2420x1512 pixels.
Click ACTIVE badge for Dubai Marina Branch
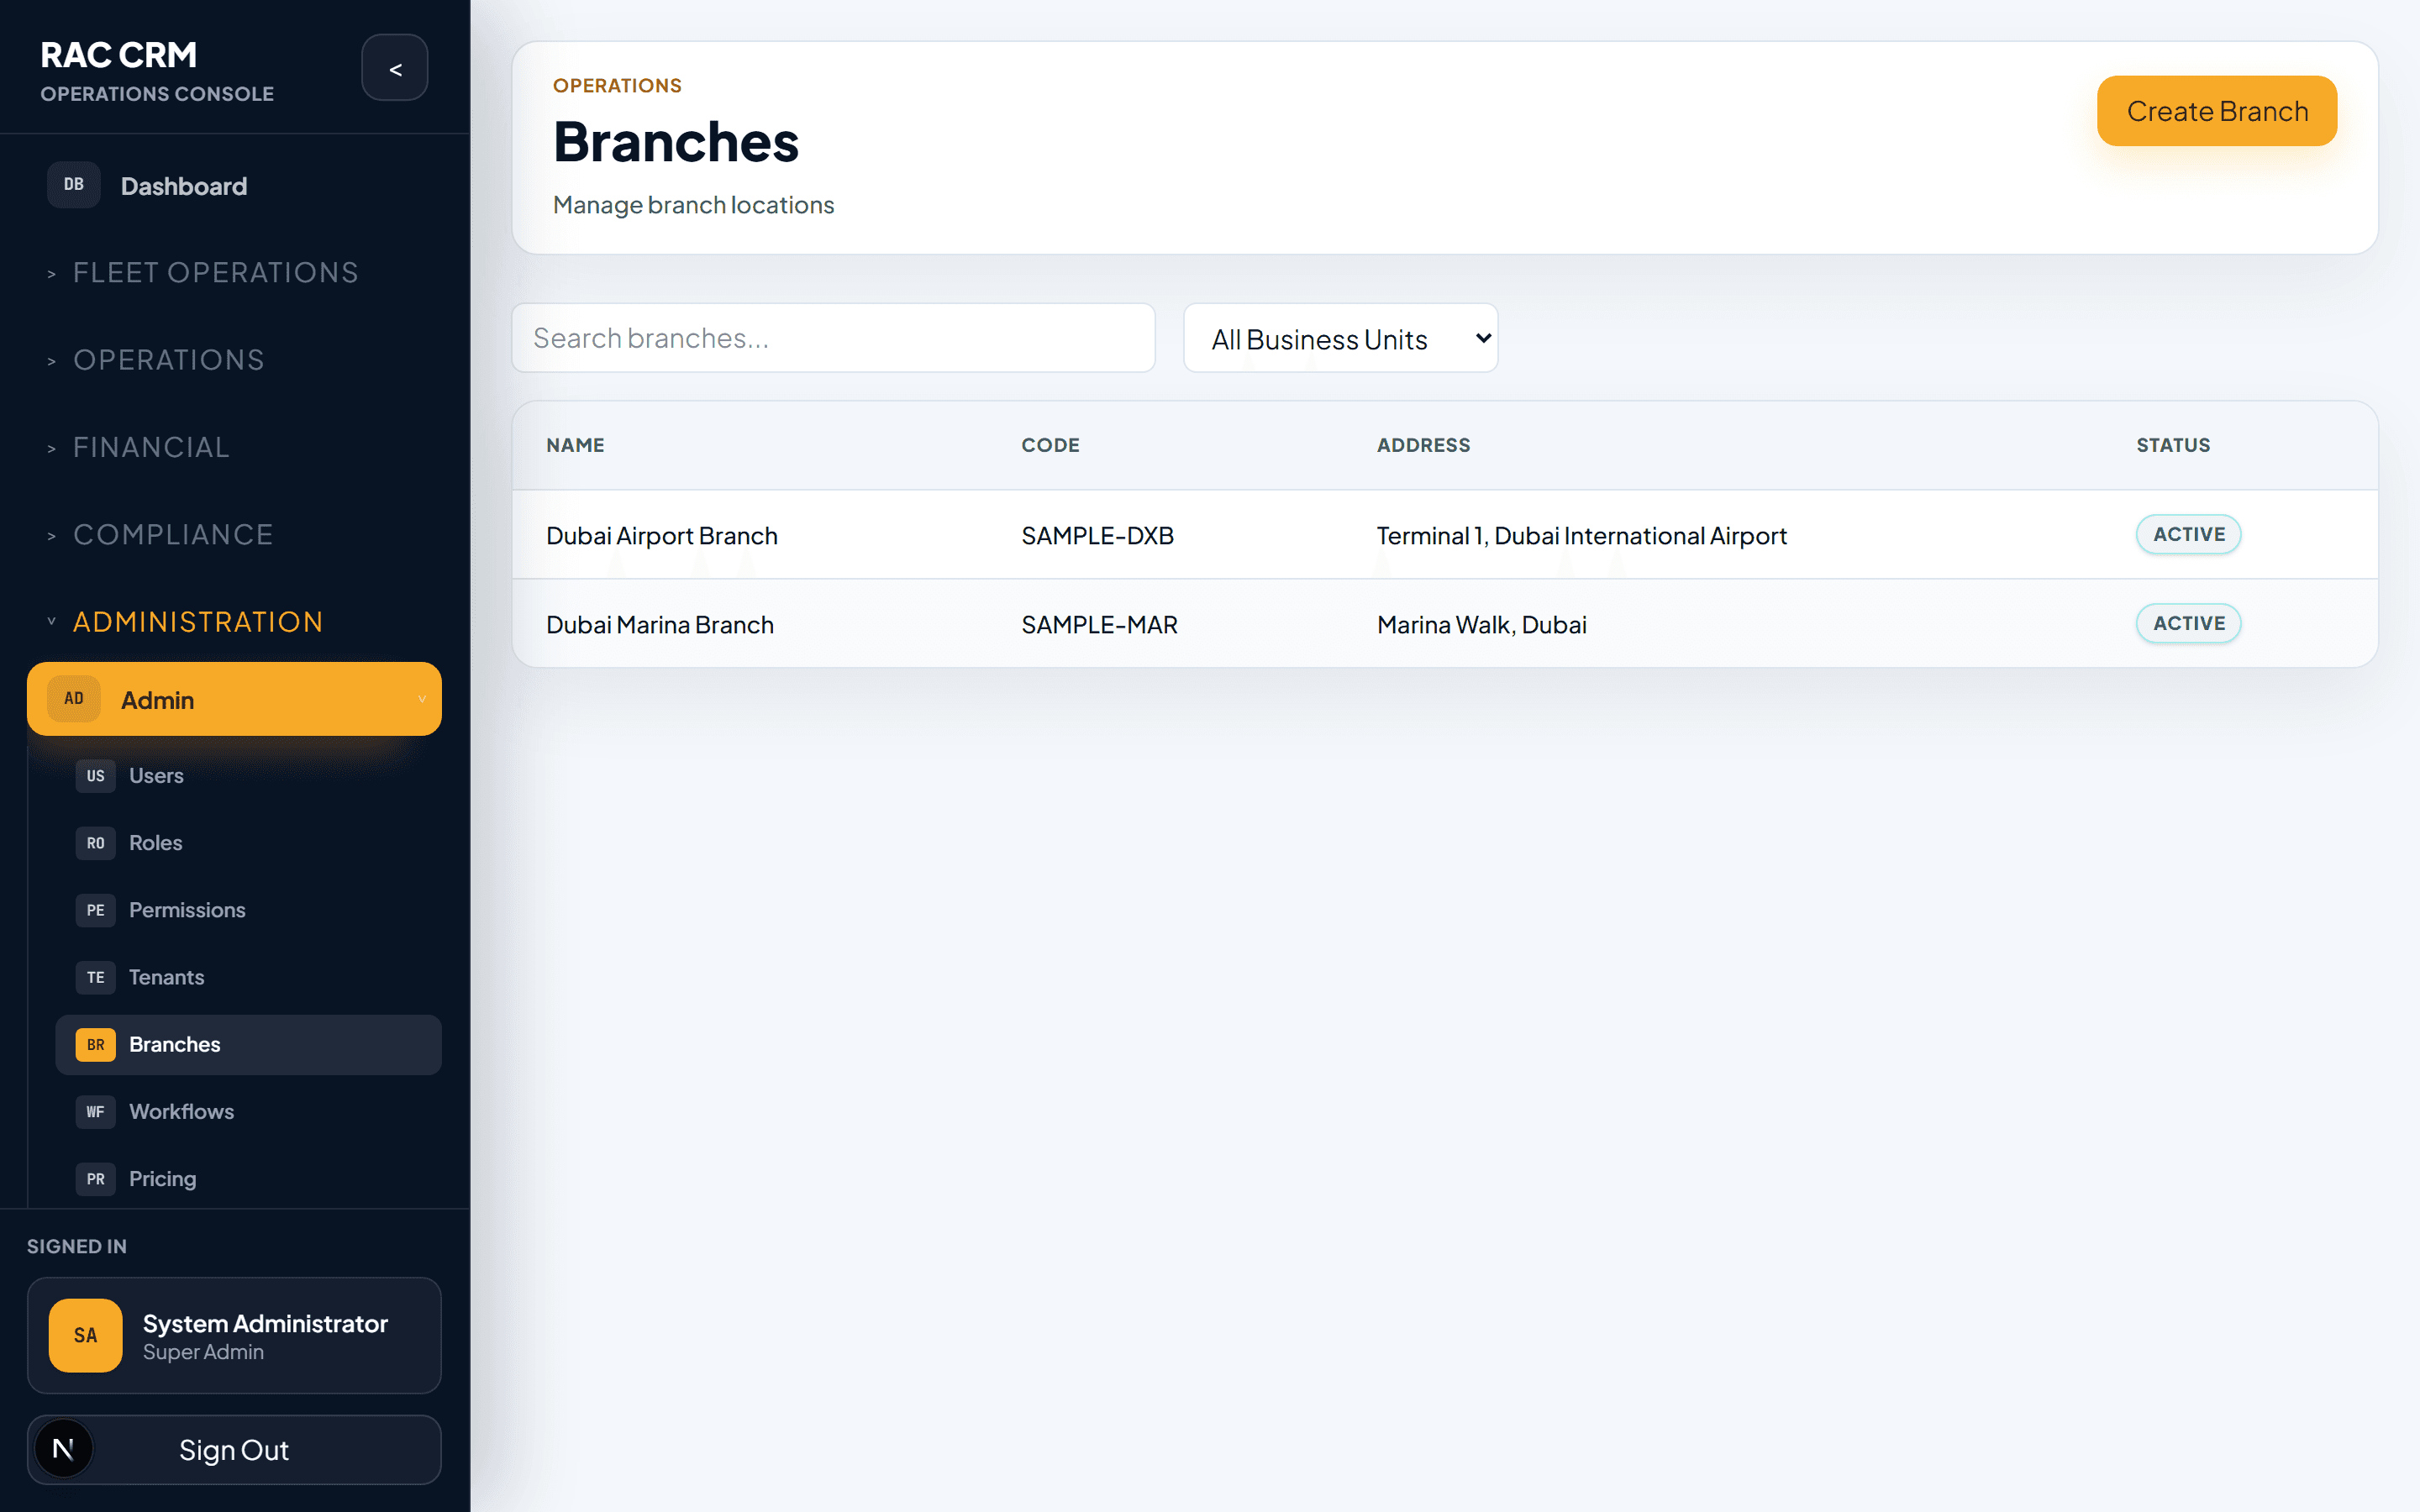pyautogui.click(x=2188, y=623)
